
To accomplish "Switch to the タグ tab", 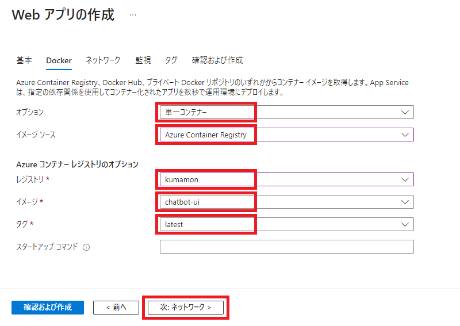I will [x=171, y=60].
